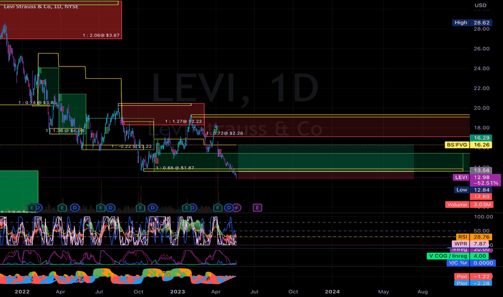This screenshot has height=297, width=503.
Task: Click the BS:FVG 16.26 price label
Action: [468, 145]
